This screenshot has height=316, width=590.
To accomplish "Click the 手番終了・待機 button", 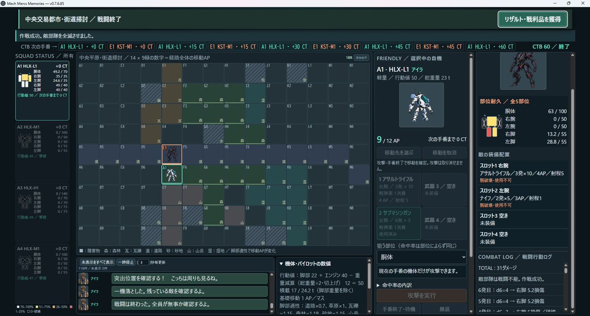I will click(399, 309).
